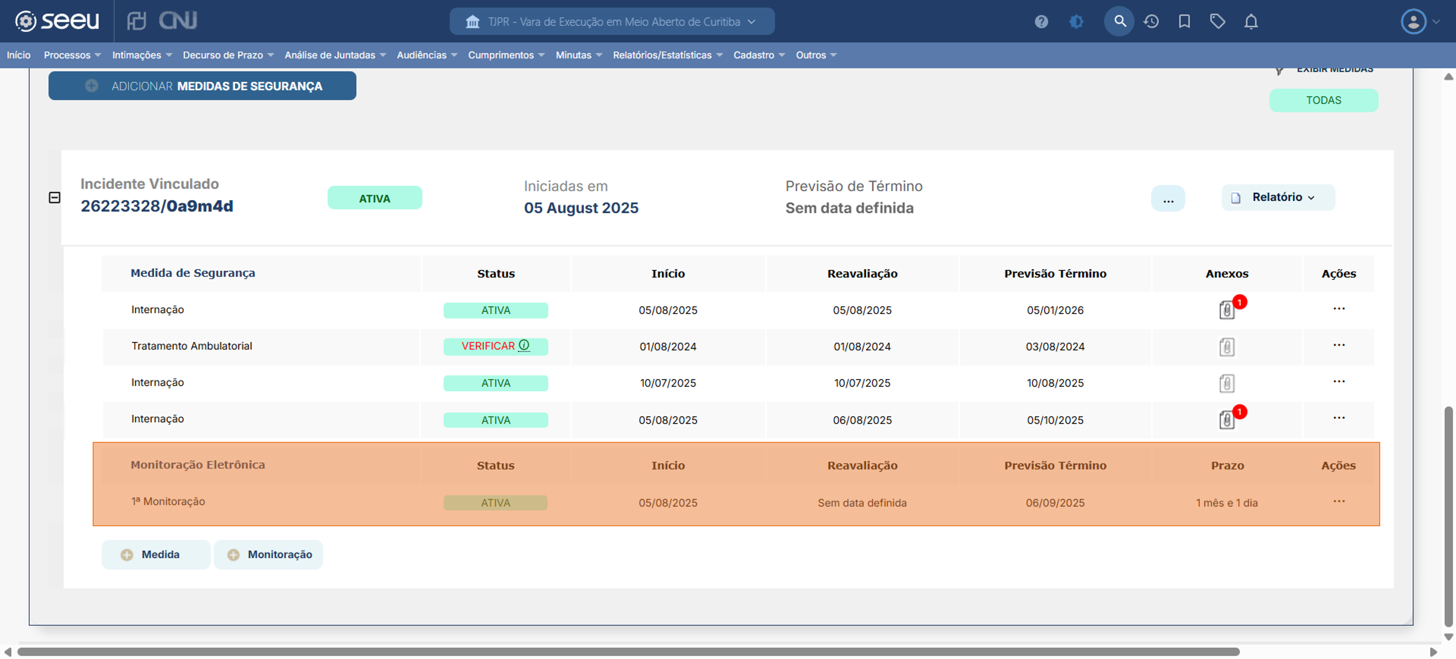Open actions for Tratamento Ambulatorial row
Screen dimensions: 1456x659
[x=1339, y=345]
